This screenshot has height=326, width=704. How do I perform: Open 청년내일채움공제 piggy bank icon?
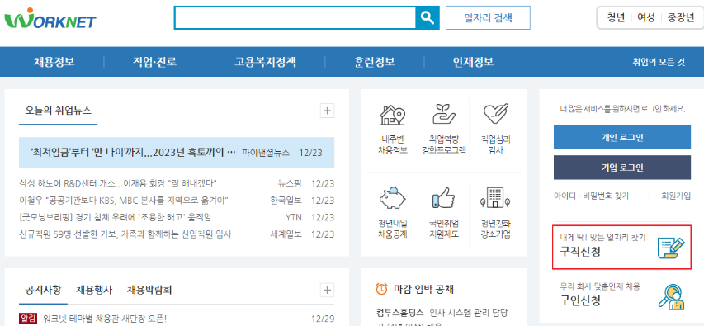392,198
